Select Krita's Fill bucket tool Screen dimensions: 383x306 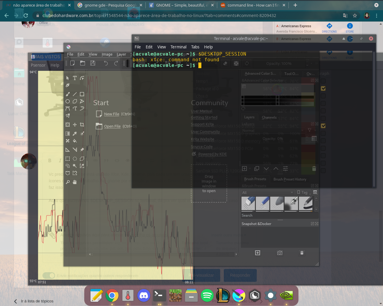click(75, 141)
